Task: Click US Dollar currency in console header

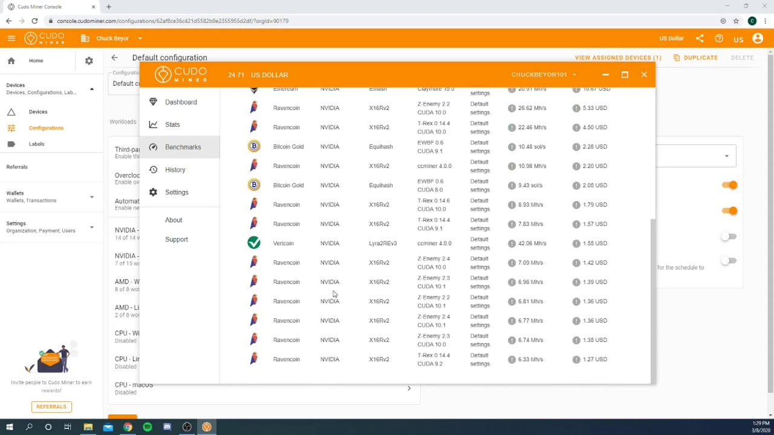Action: point(671,38)
